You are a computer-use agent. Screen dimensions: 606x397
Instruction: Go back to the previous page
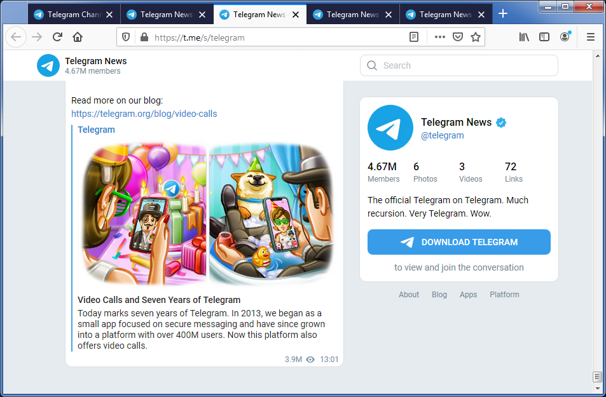click(16, 37)
